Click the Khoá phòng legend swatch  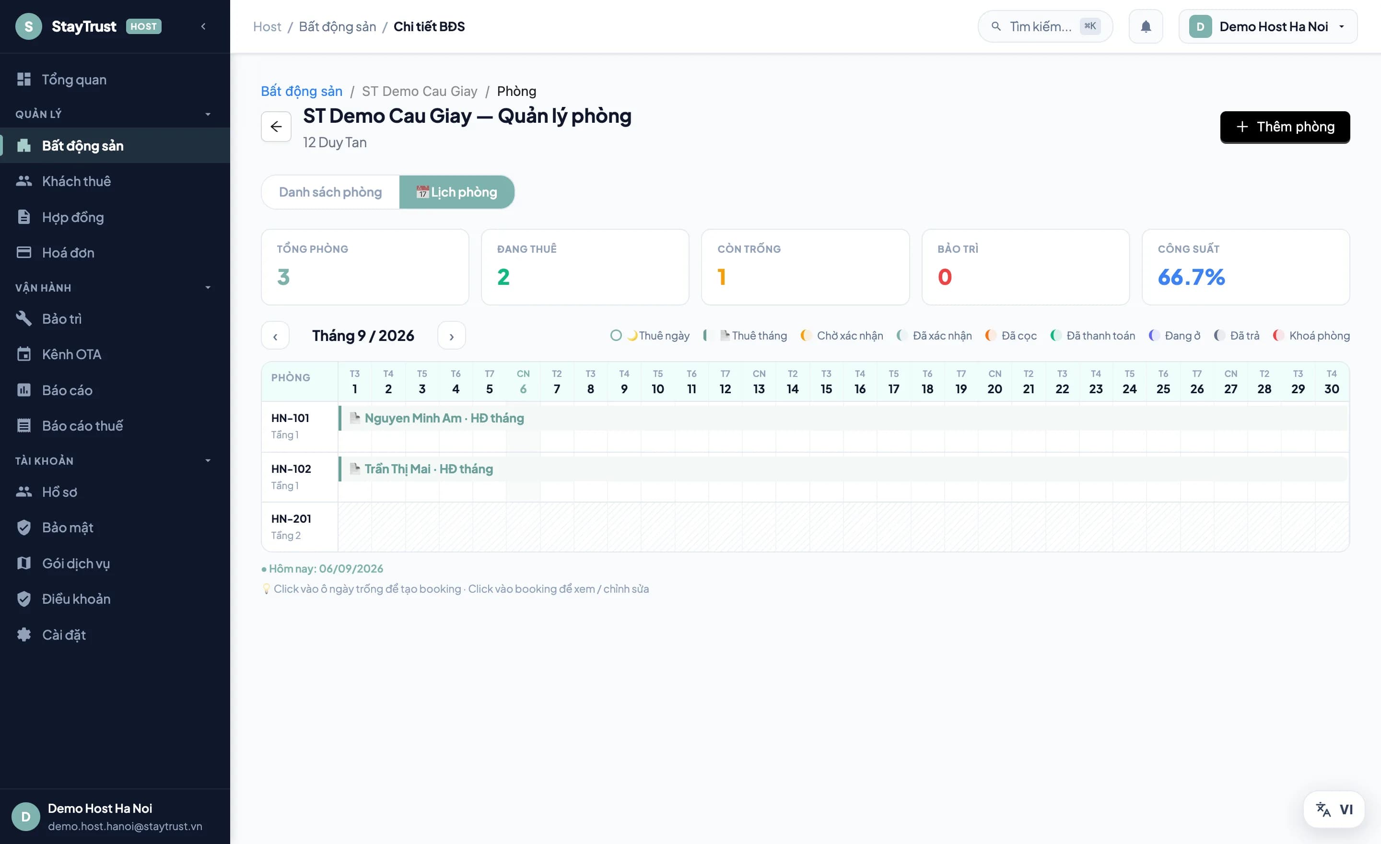pyautogui.click(x=1278, y=336)
